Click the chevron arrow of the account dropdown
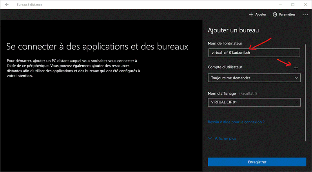Viewport: 312px width, 172px height. pyautogui.click(x=296, y=78)
